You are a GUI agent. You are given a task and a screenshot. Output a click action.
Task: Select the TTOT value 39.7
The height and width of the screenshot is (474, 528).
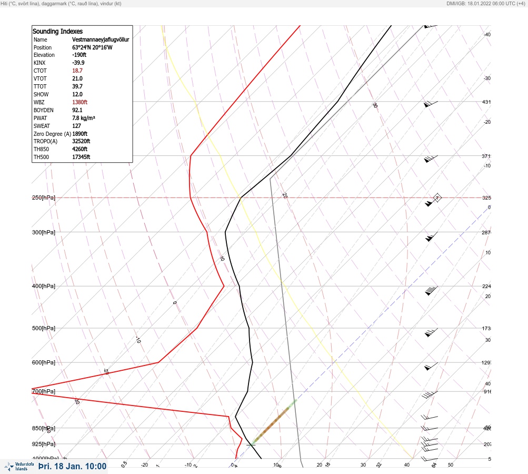[77, 86]
